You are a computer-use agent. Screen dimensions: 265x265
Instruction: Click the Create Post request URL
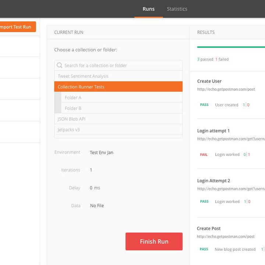tap(226, 236)
